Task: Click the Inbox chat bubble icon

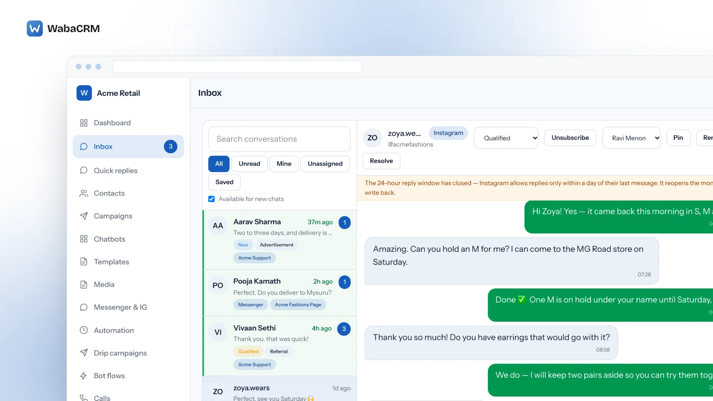Action: click(84, 147)
